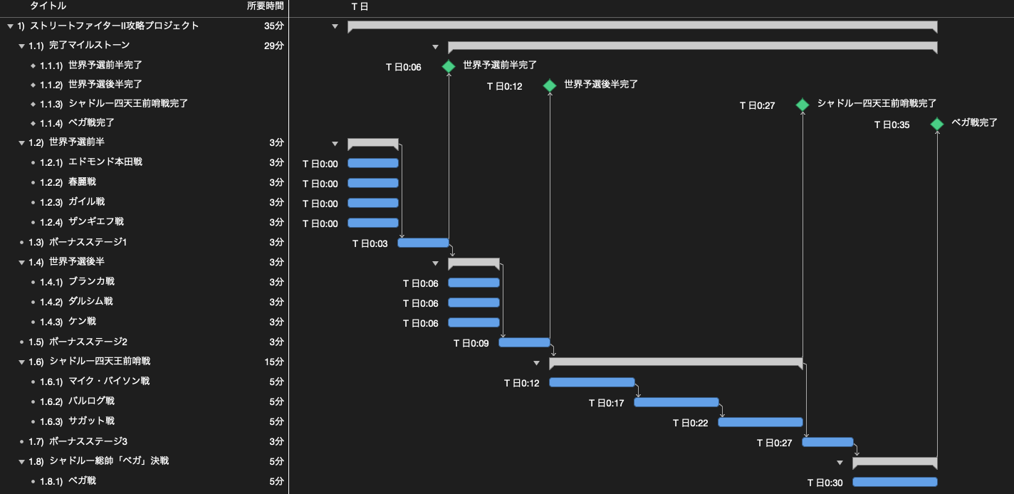Select the 1.6.3) サガット戦 outline row
This screenshot has width=1014, height=494.
tap(145, 421)
